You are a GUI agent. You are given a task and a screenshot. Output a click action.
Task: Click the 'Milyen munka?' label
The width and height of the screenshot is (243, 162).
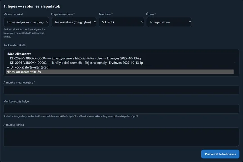click(13, 14)
